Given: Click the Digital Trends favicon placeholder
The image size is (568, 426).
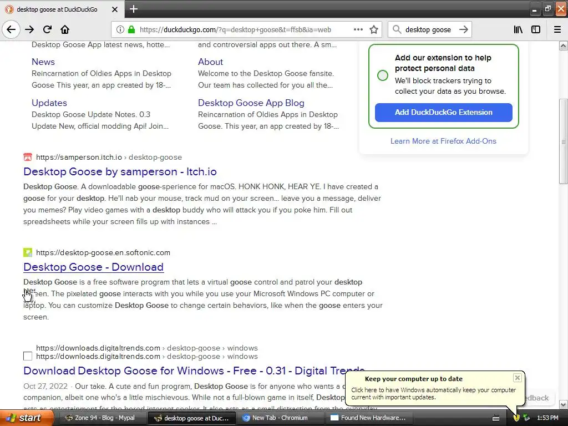Looking at the screenshot, I should (x=28, y=356).
